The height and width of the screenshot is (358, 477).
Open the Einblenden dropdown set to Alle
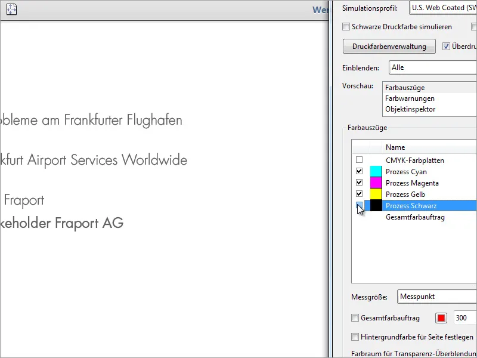click(433, 67)
